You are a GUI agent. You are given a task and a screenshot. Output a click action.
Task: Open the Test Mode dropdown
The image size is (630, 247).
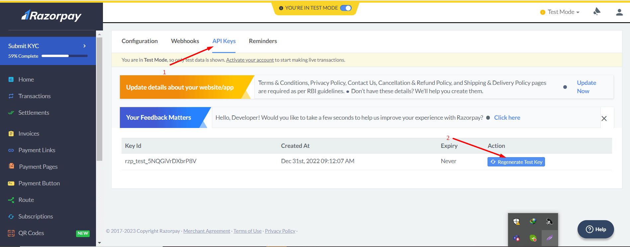560,12
